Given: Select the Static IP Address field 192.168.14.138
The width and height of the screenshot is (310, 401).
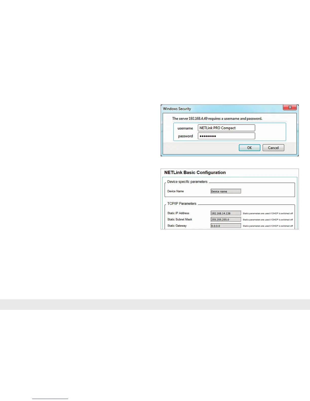Looking at the screenshot, I should (x=226, y=213).
